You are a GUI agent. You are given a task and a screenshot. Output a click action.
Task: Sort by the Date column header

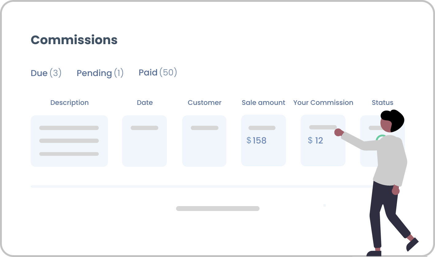pos(145,102)
